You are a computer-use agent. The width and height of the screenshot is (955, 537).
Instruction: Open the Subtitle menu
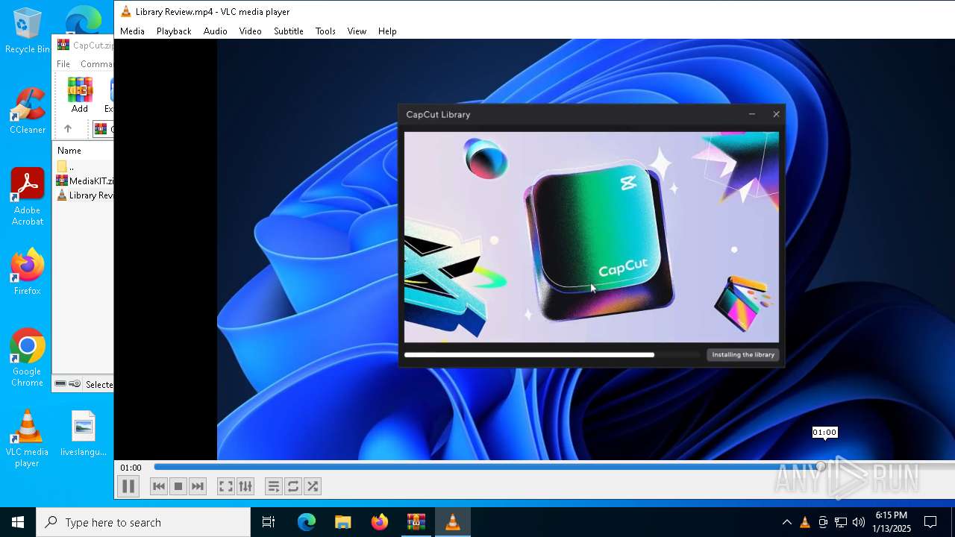point(288,31)
